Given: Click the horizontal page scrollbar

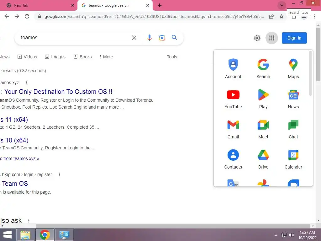Looking at the screenshot, I should 173,226.
